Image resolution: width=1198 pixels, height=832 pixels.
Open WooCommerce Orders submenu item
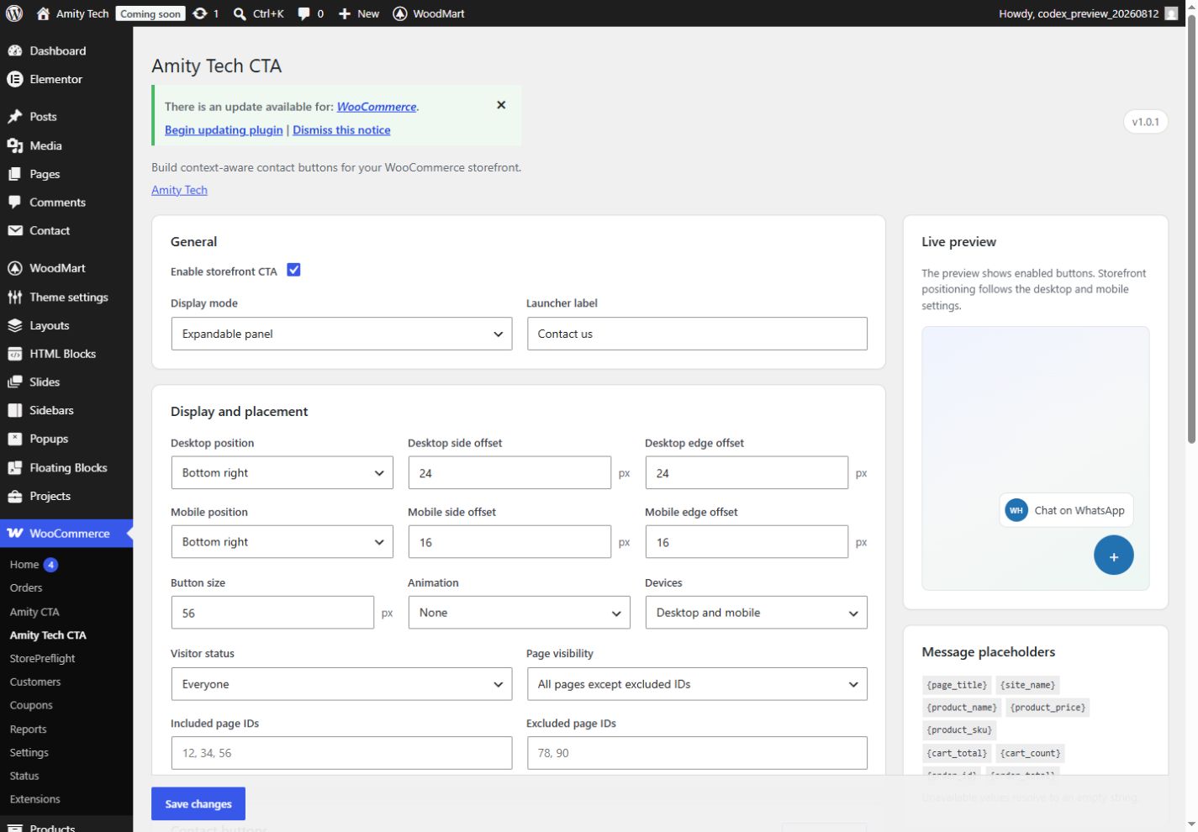[26, 588]
